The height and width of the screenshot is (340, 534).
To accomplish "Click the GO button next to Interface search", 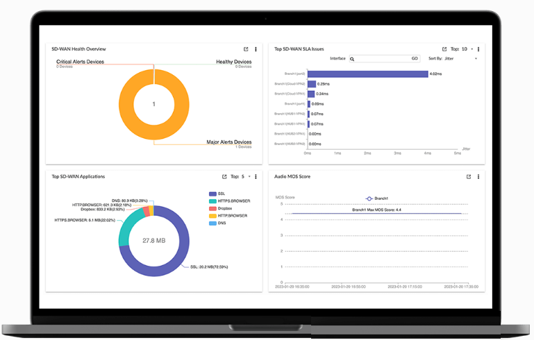I will (x=415, y=59).
